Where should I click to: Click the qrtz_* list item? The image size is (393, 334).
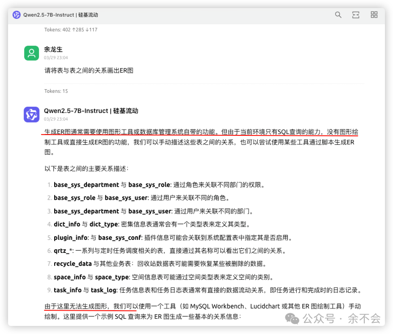(64, 251)
